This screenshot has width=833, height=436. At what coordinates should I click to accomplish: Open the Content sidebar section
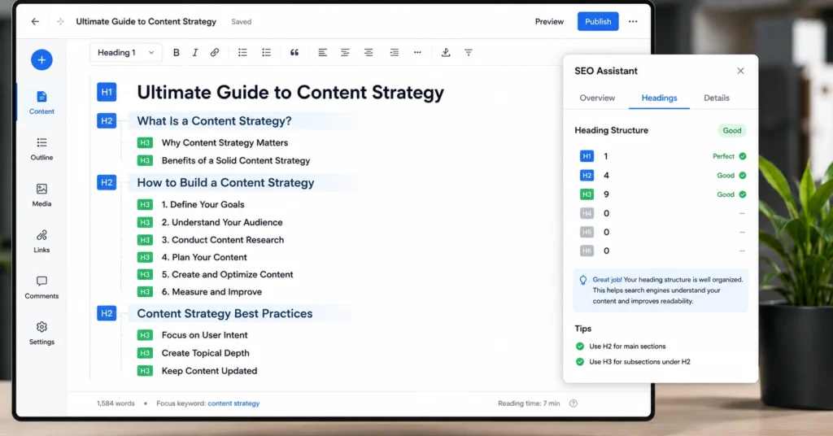click(x=41, y=103)
